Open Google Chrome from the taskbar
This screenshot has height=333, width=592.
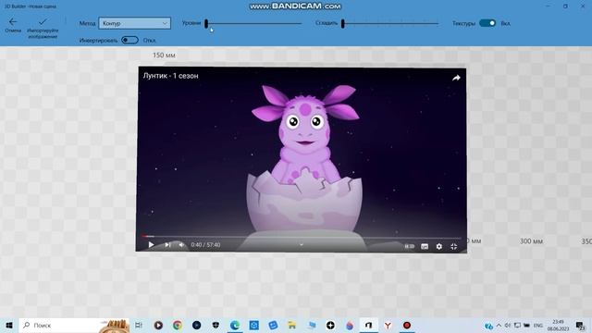[178, 325]
